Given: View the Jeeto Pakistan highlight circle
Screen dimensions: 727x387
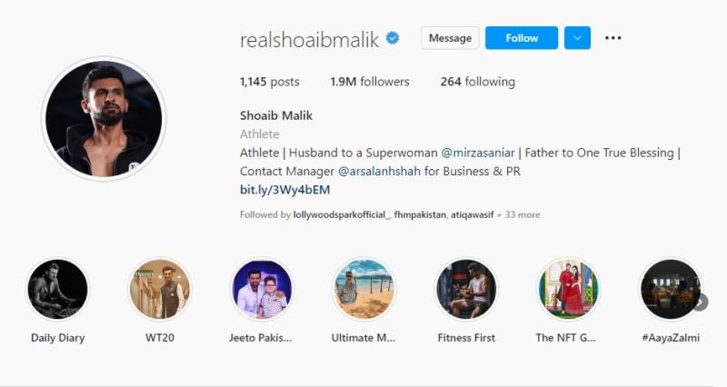Looking at the screenshot, I should 262,289.
